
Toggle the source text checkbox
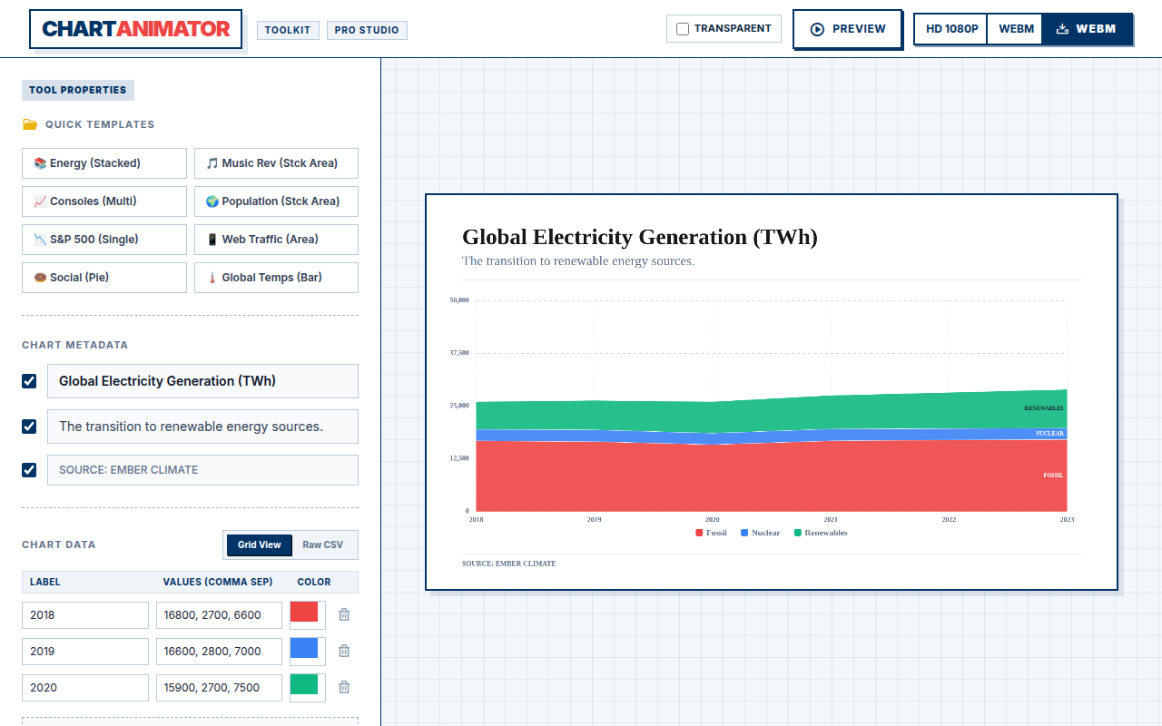(x=29, y=470)
